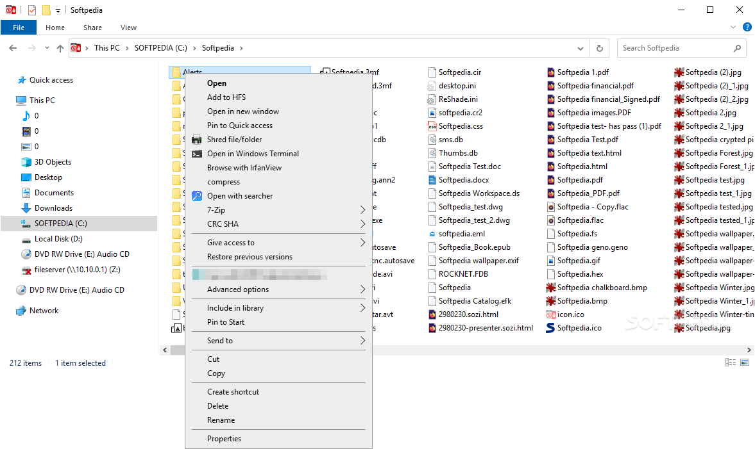Viewport: 755px width, 449px height.
Task: Choose Pin to Quick access
Action: (x=240, y=126)
